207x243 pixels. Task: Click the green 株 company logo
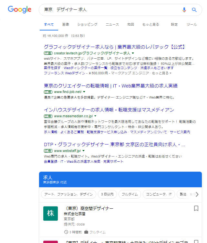pos(50,214)
